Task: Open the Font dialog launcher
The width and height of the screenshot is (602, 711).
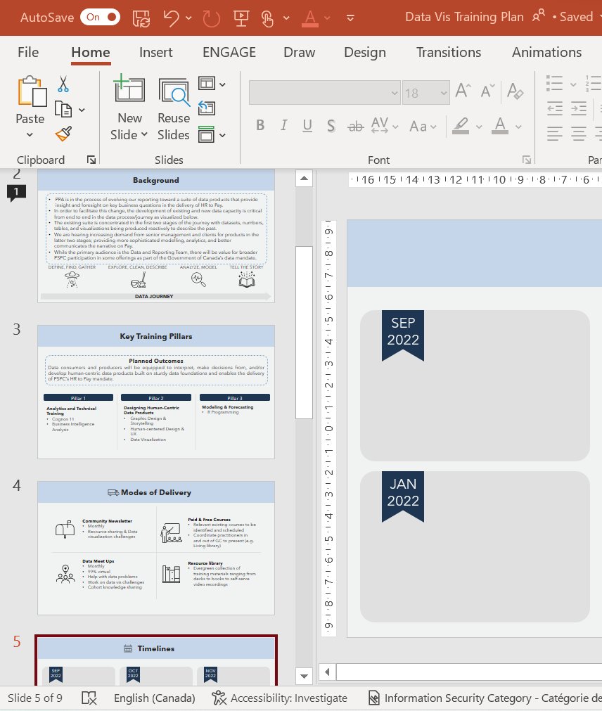Action: pos(526,160)
